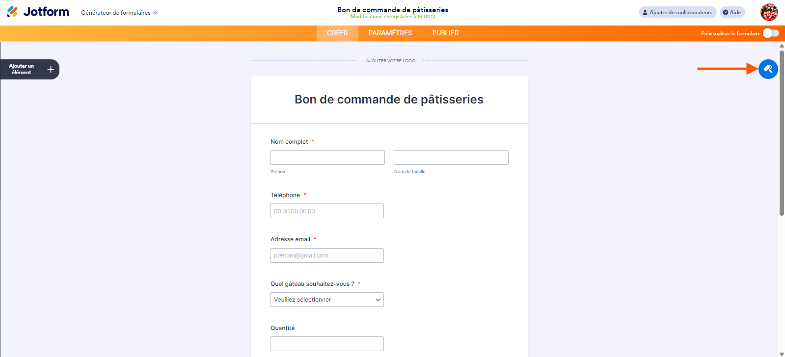Image resolution: width=785 pixels, height=357 pixels.
Task: Click the Adresse email field
Action: 326,255
